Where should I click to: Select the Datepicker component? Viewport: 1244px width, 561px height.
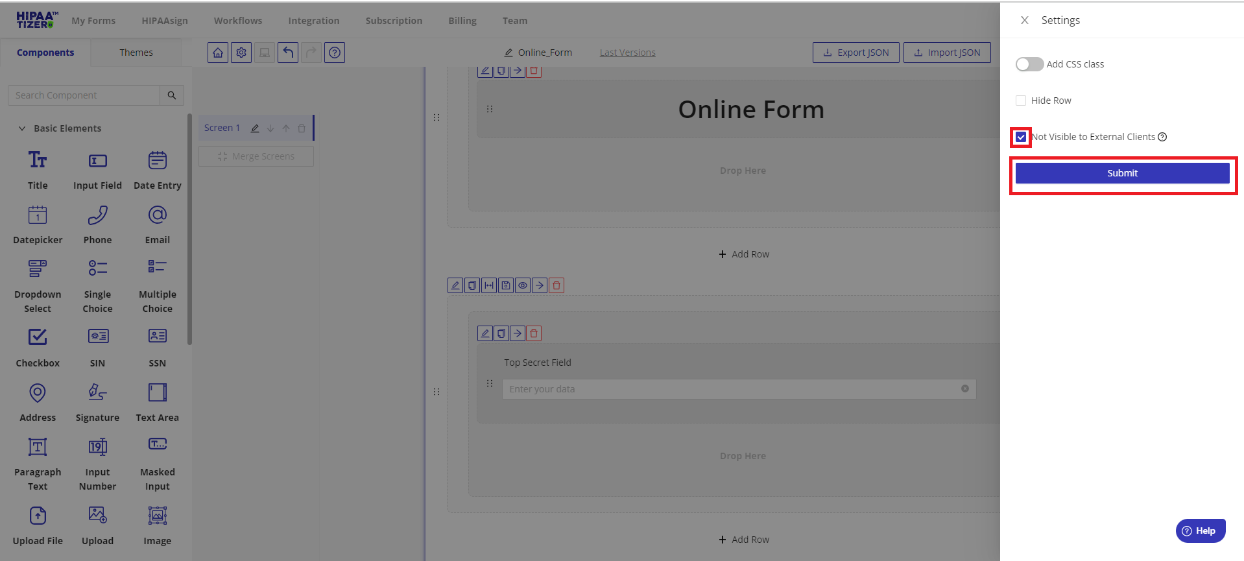pyautogui.click(x=38, y=225)
